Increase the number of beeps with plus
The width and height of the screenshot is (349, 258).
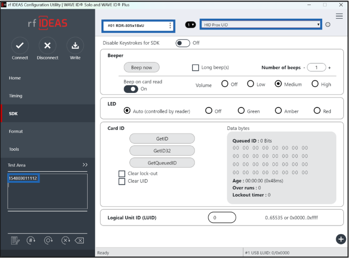click(330, 68)
